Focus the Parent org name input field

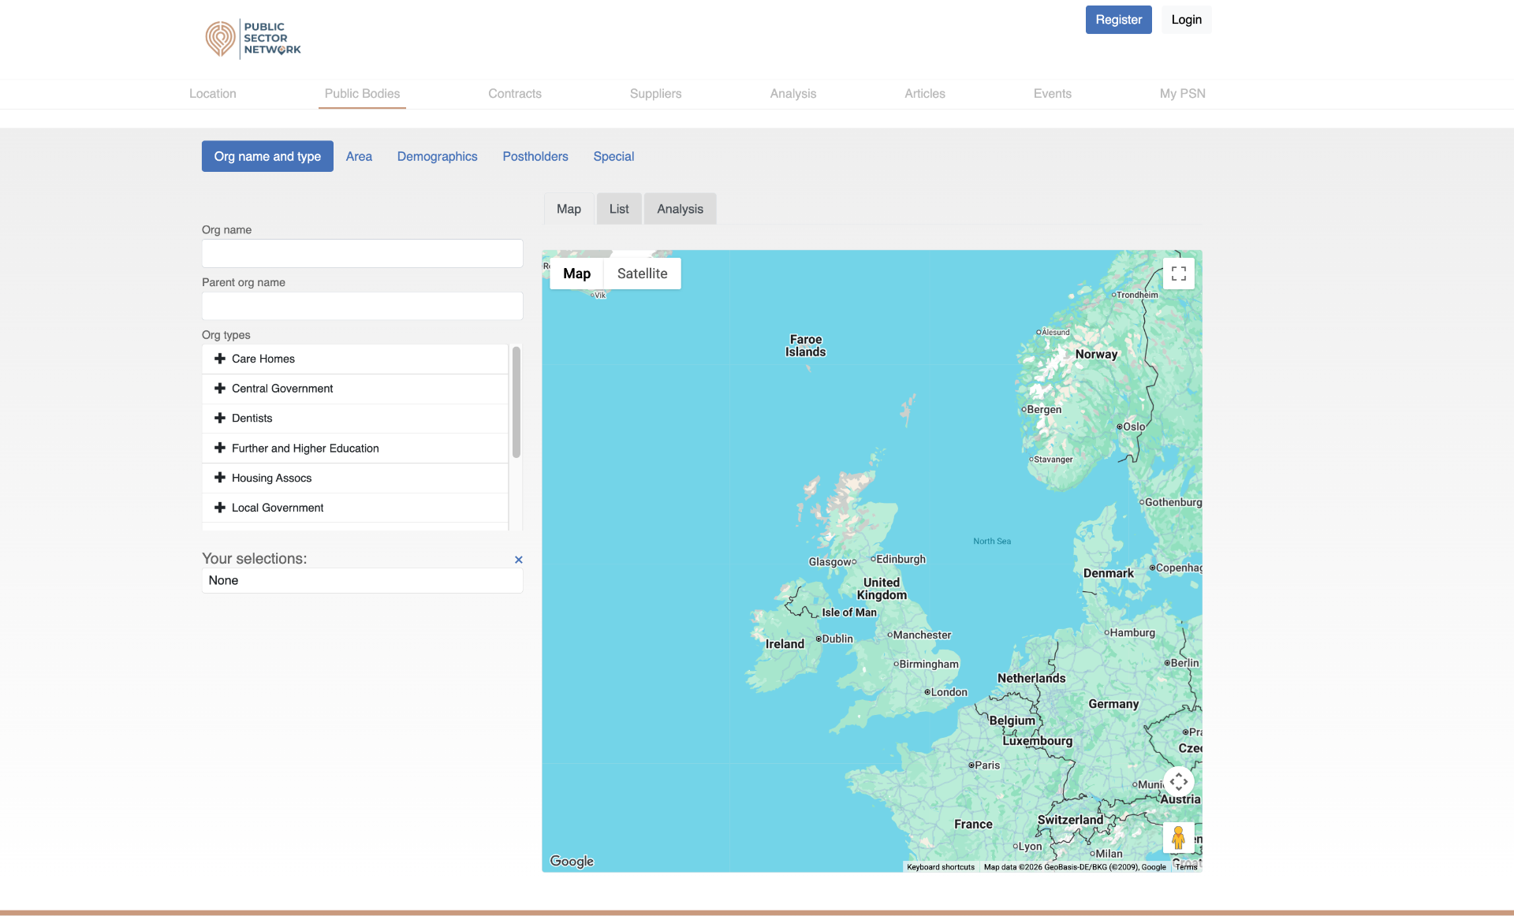point(362,306)
